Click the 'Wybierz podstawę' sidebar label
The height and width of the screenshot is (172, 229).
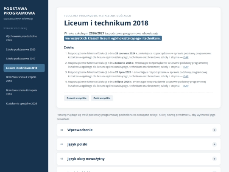point(15,28)
